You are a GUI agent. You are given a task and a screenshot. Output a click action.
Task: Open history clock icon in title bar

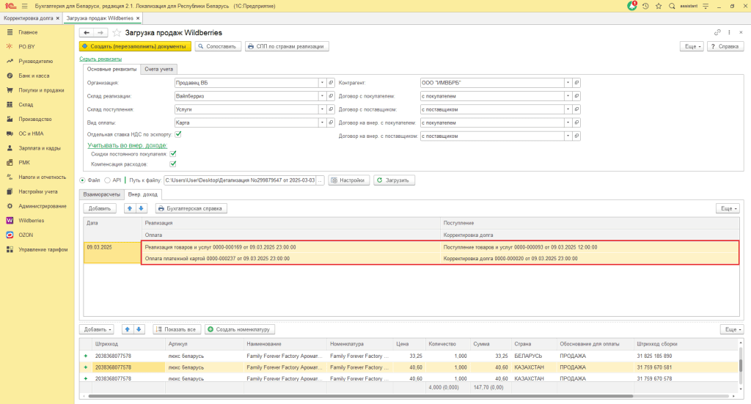click(645, 6)
